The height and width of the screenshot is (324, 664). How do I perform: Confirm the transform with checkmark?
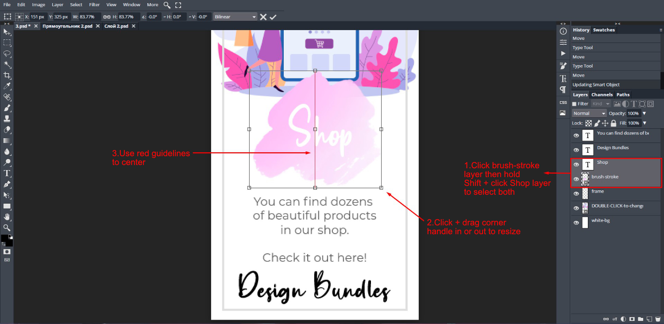273,17
